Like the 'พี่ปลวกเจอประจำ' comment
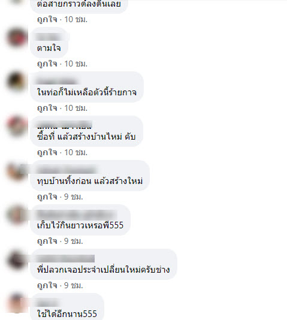Viewport: 287px width, 320px height. pos(47,285)
